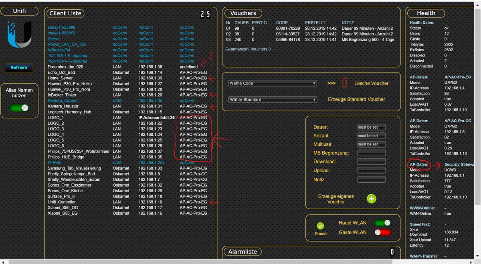Click the Vouchers panel header
481x264 pixels.
tap(243, 13)
